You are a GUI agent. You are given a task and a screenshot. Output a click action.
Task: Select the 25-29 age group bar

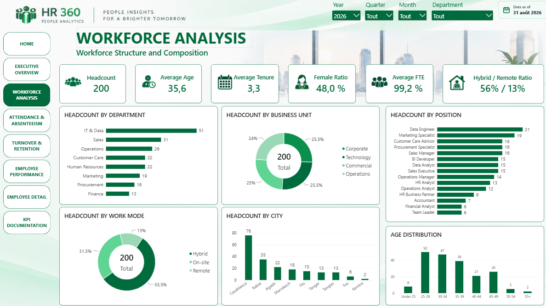[425, 273]
